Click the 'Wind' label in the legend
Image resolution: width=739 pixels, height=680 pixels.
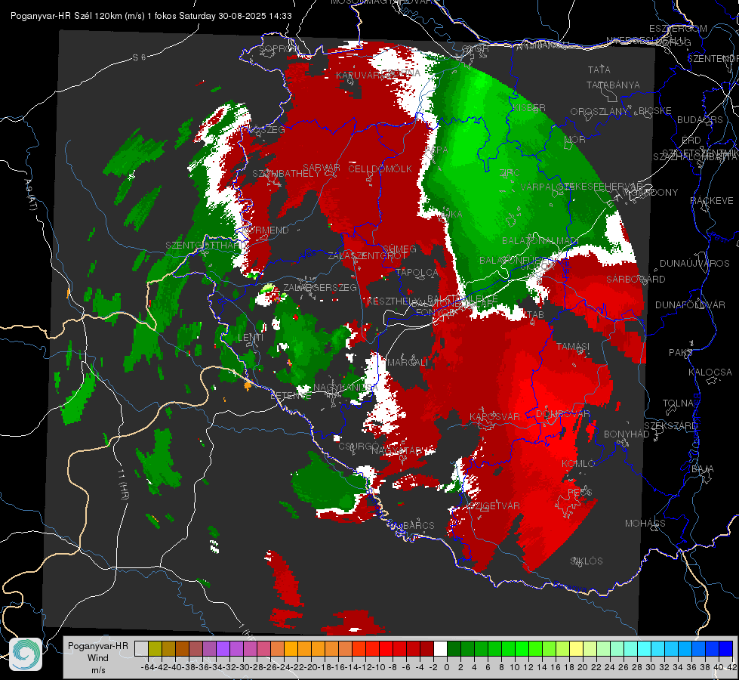click(97, 658)
